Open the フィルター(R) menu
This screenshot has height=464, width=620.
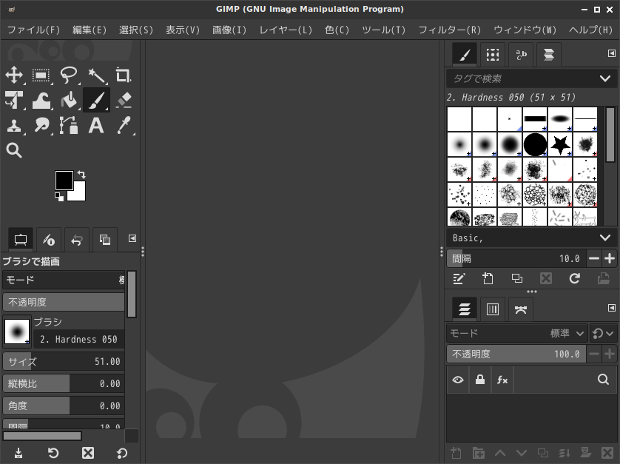[449, 30]
